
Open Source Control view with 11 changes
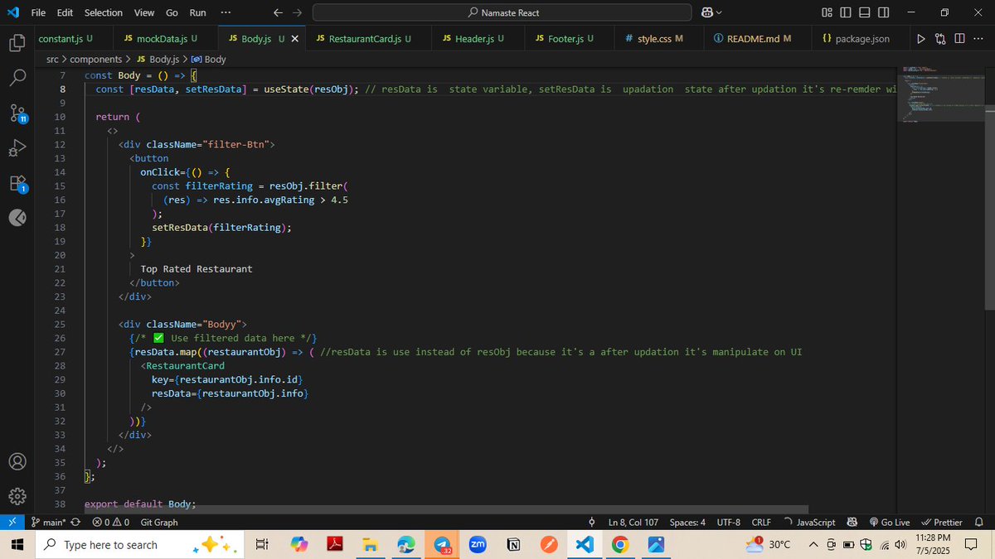pos(17,113)
